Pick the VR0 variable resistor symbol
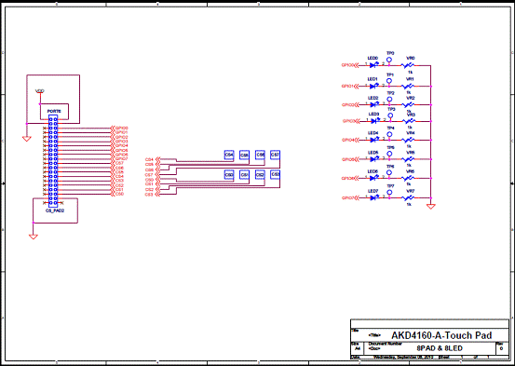This screenshot has height=366, width=515. (408, 66)
